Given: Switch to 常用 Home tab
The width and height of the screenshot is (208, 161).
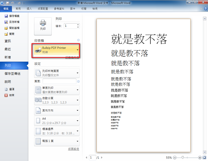Looking at the screenshot, I should pos(18,9).
